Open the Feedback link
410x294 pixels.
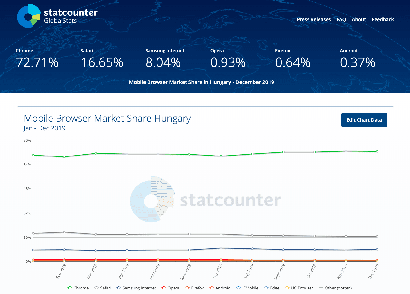383,20
